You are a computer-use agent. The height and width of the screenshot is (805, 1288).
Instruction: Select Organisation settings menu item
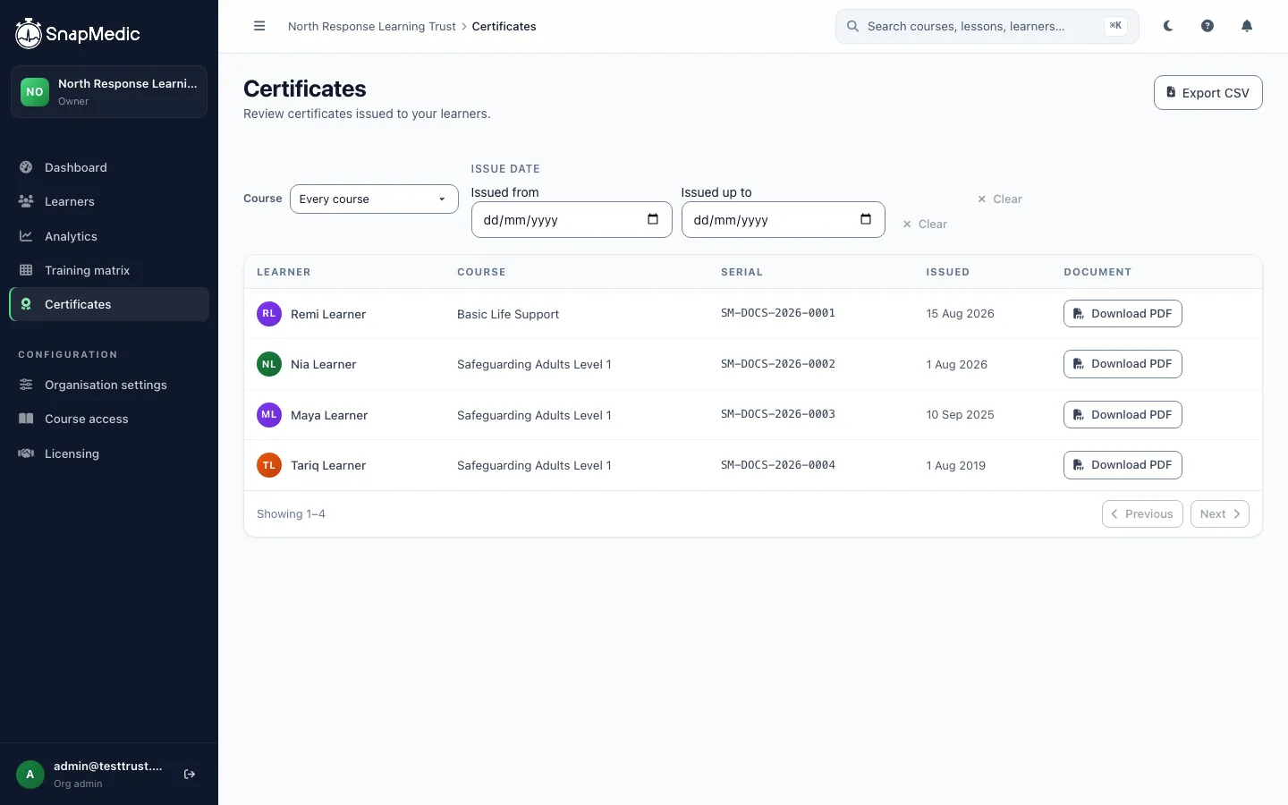[x=109, y=385]
